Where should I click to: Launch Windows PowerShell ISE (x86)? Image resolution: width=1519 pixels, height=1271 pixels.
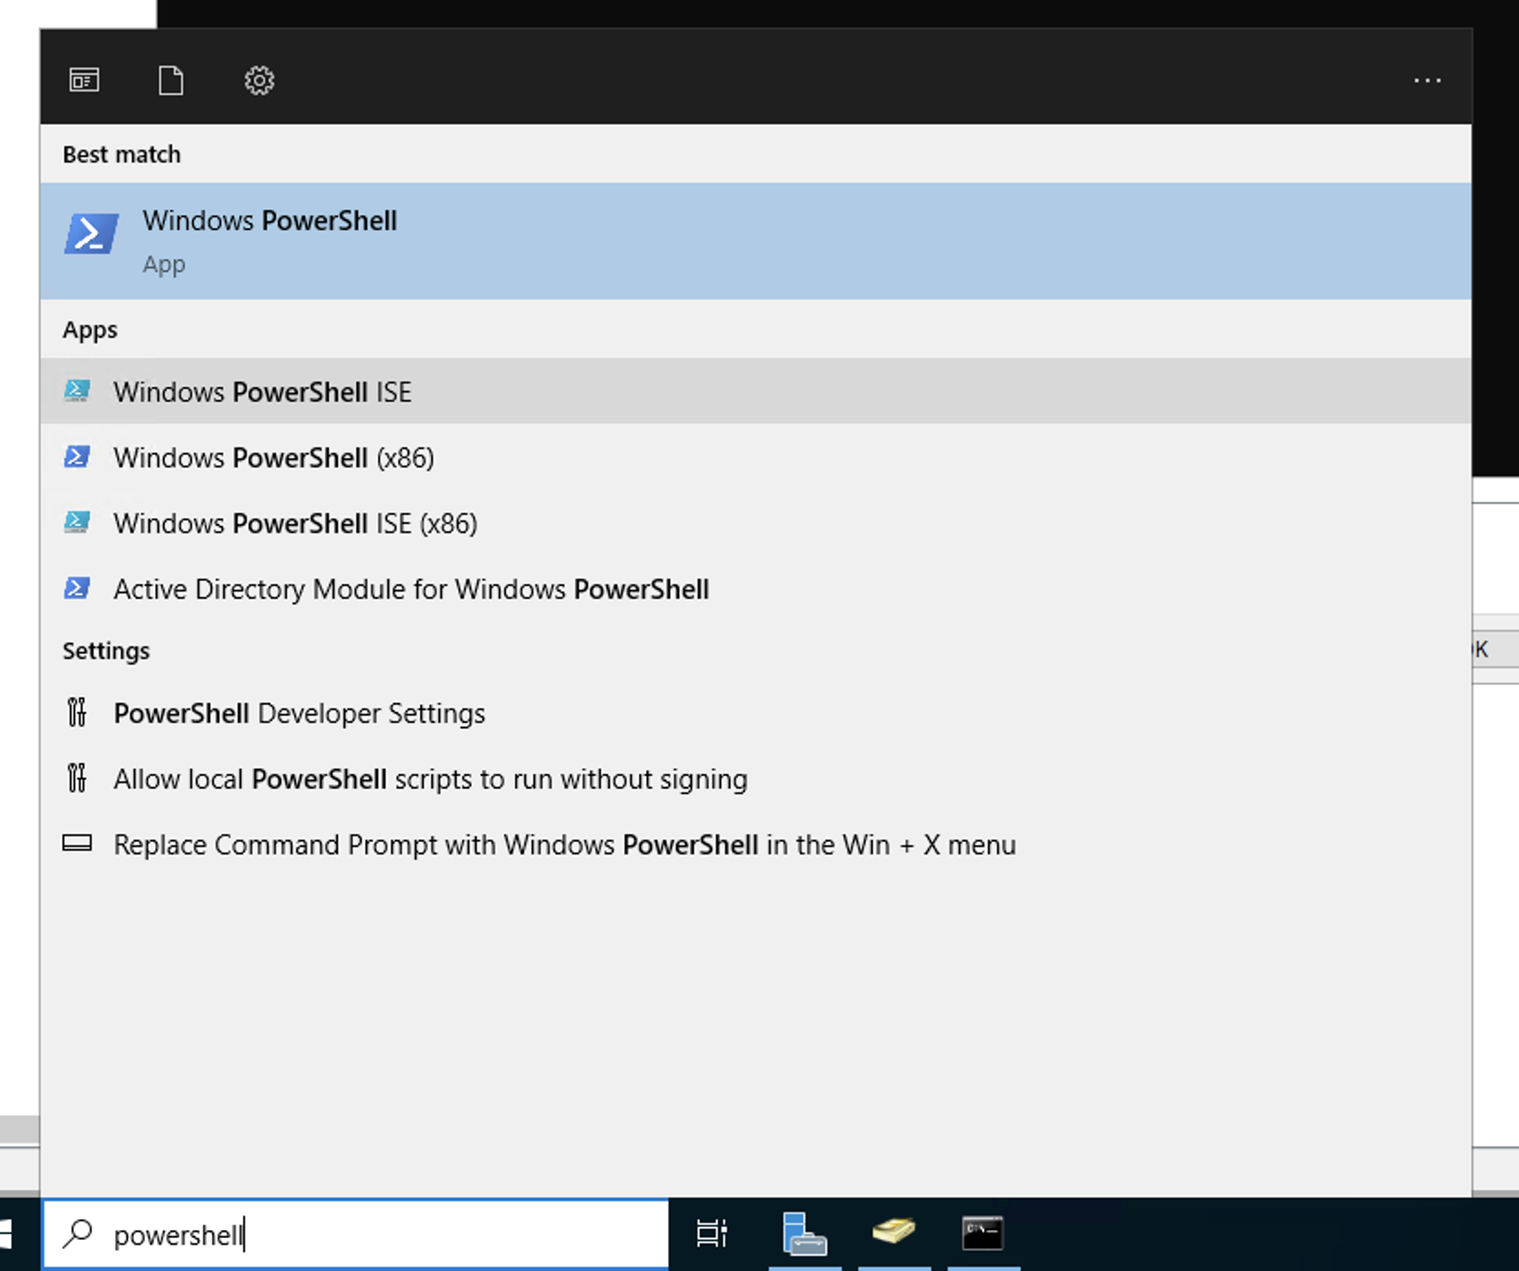[756, 522]
